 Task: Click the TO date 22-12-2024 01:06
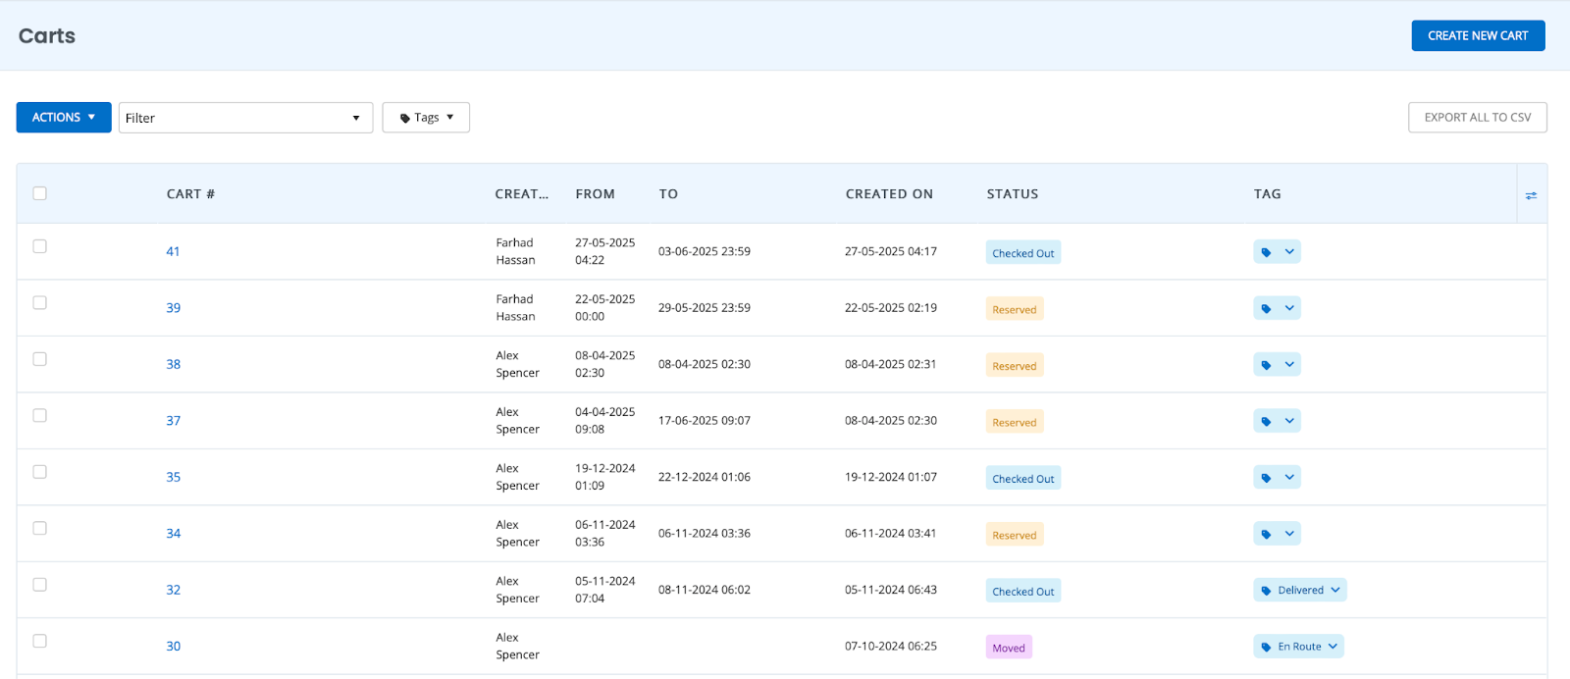click(705, 478)
